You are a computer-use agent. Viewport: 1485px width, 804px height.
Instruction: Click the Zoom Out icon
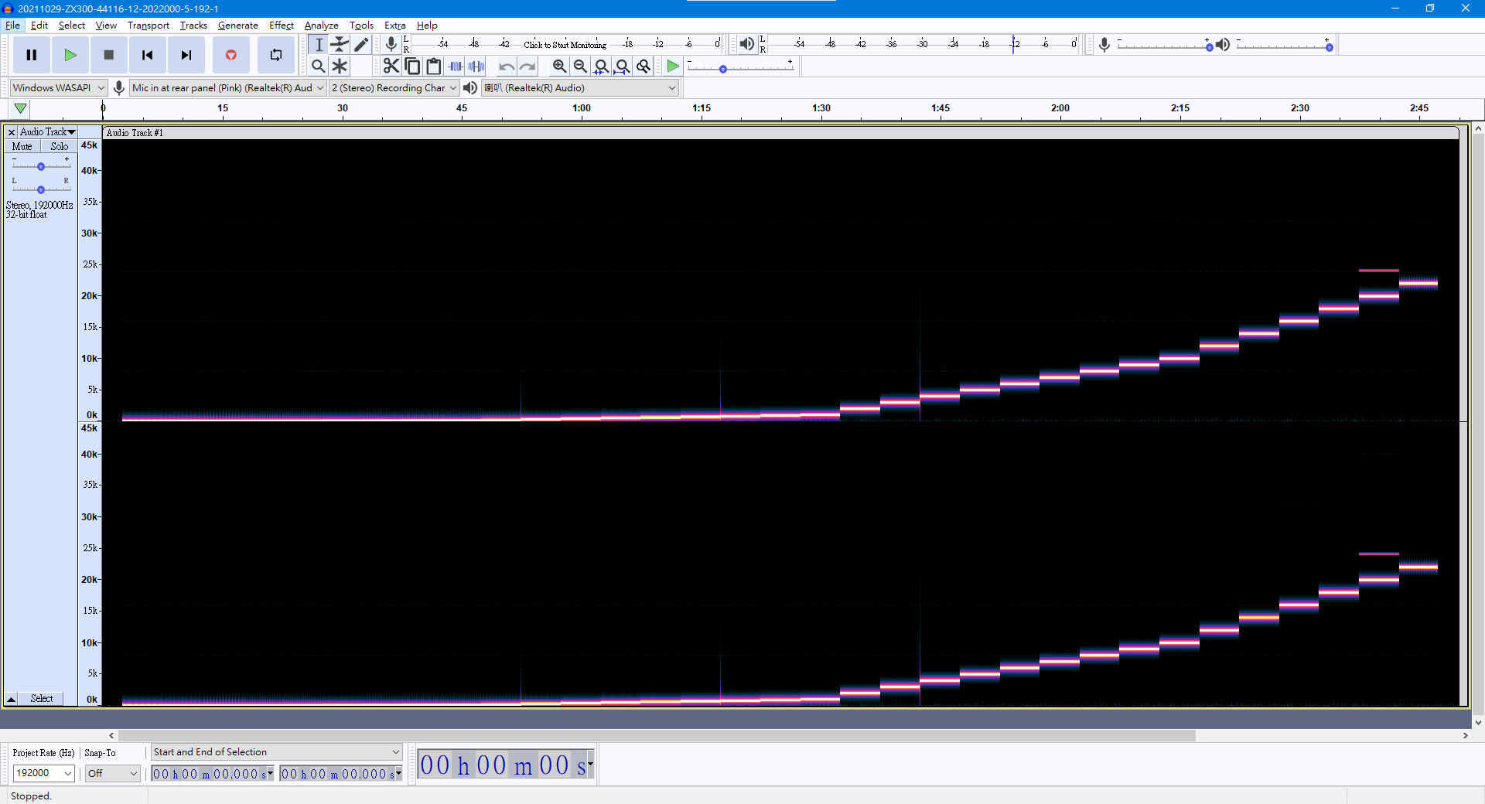580,66
